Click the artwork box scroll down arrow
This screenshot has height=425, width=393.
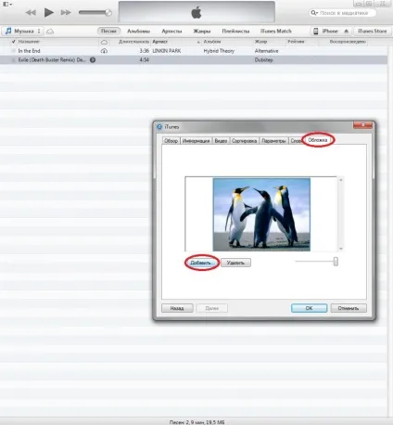[341, 248]
